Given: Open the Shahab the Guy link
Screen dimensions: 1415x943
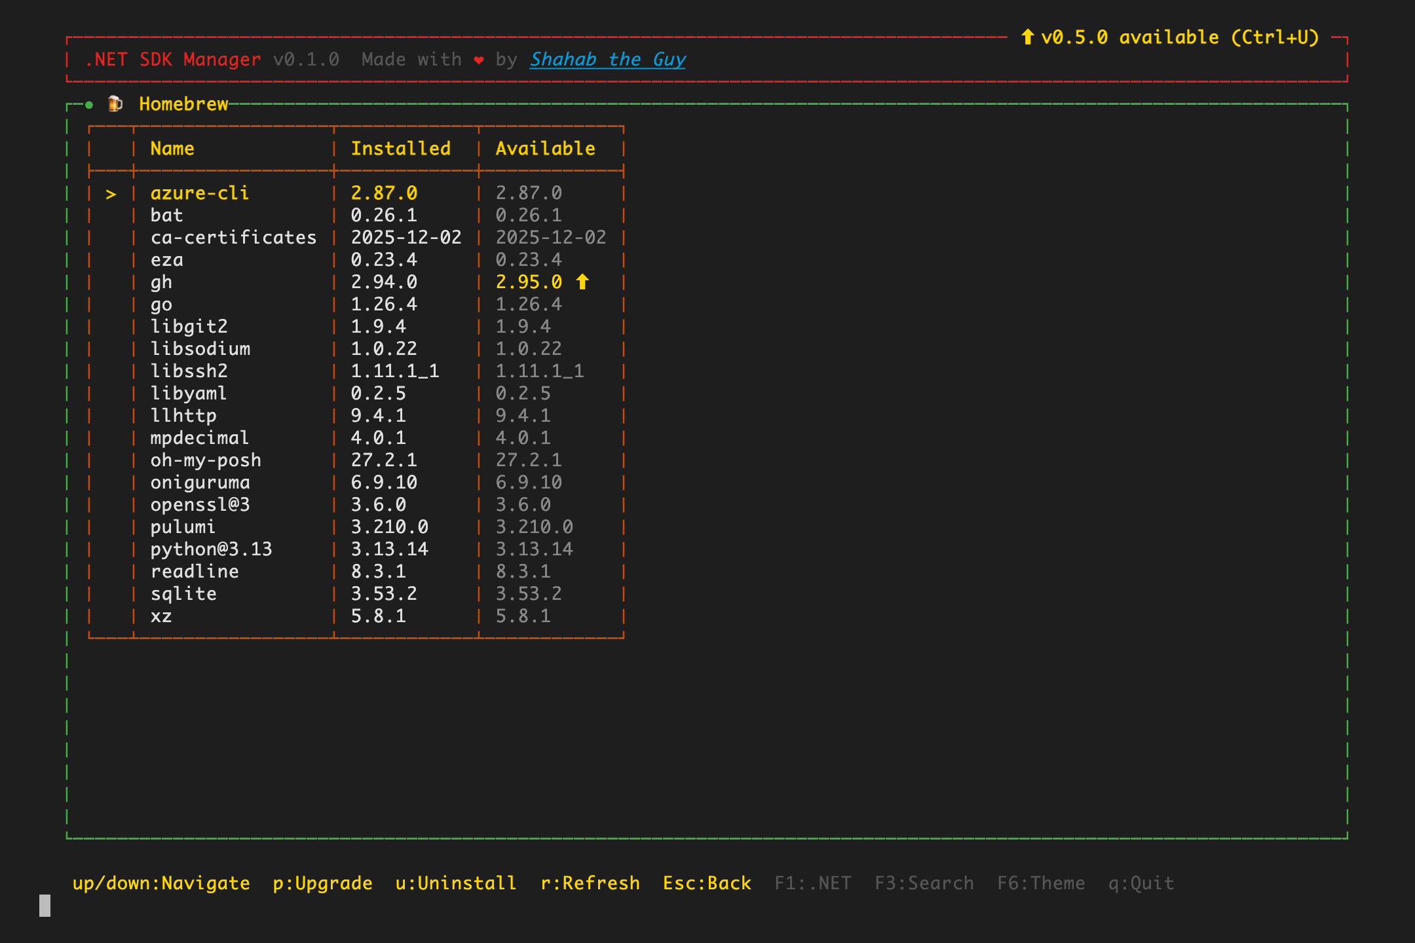Looking at the screenshot, I should click(608, 60).
